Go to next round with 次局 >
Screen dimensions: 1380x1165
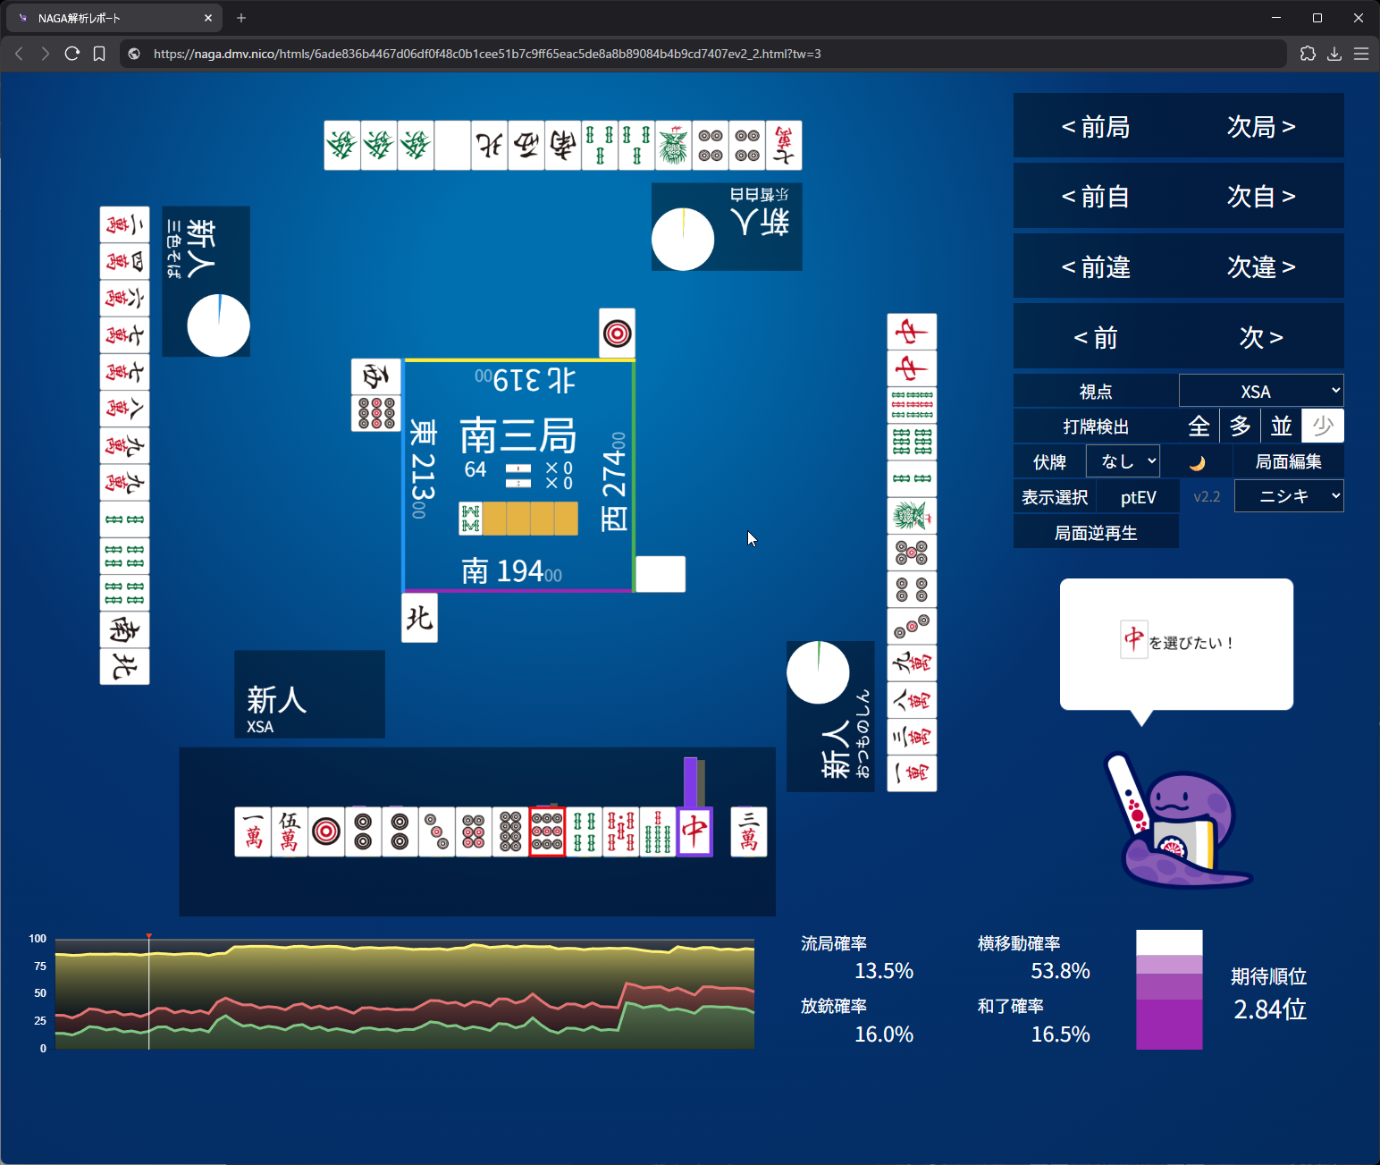[x=1260, y=127]
